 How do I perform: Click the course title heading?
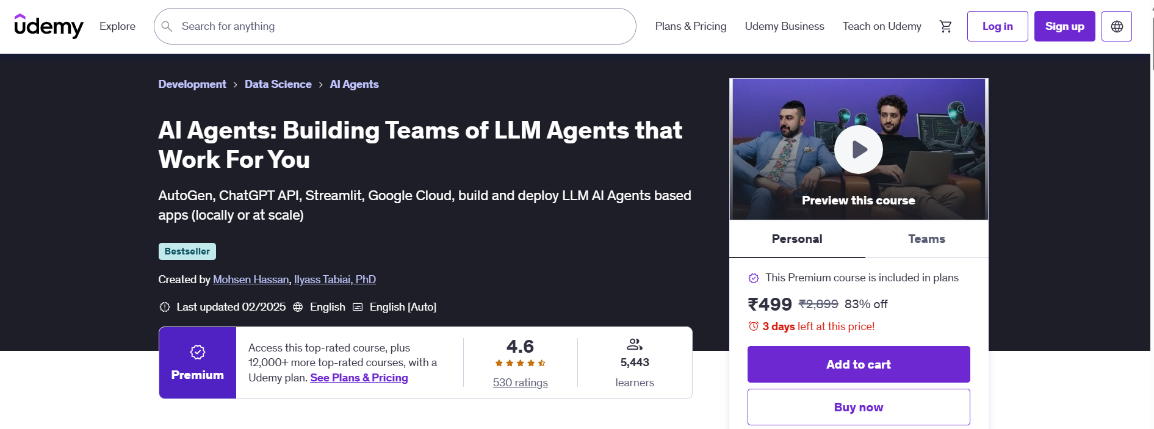tap(420, 145)
